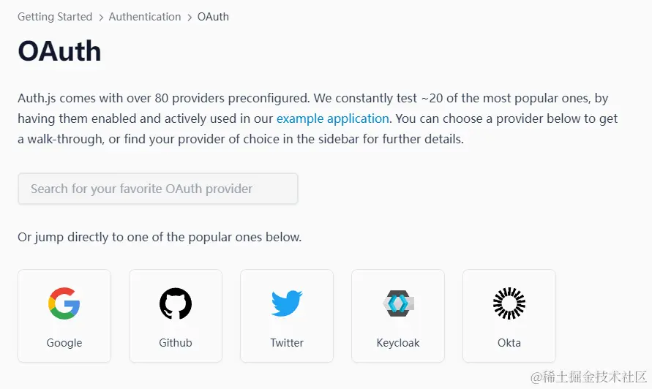Go to Getting Started breadcrumb
Viewport: 652px width, 389px height.
coord(55,17)
